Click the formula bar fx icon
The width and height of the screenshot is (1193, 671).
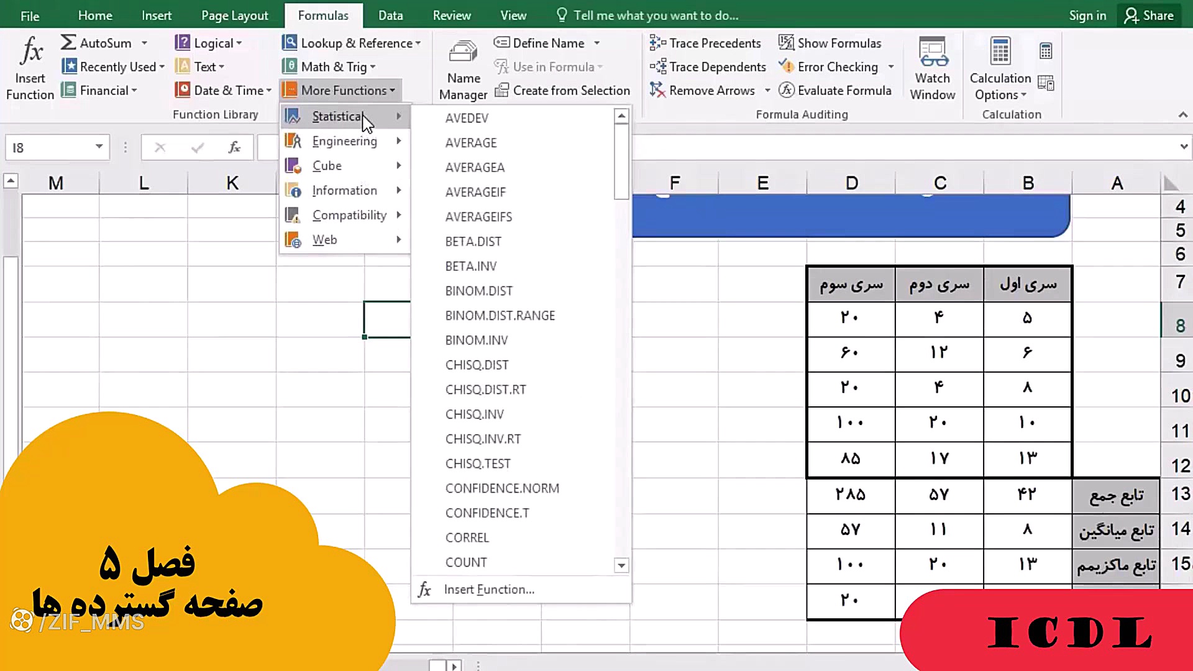click(234, 147)
